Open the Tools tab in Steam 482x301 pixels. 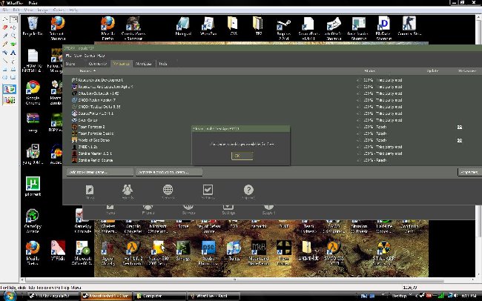coord(162,64)
